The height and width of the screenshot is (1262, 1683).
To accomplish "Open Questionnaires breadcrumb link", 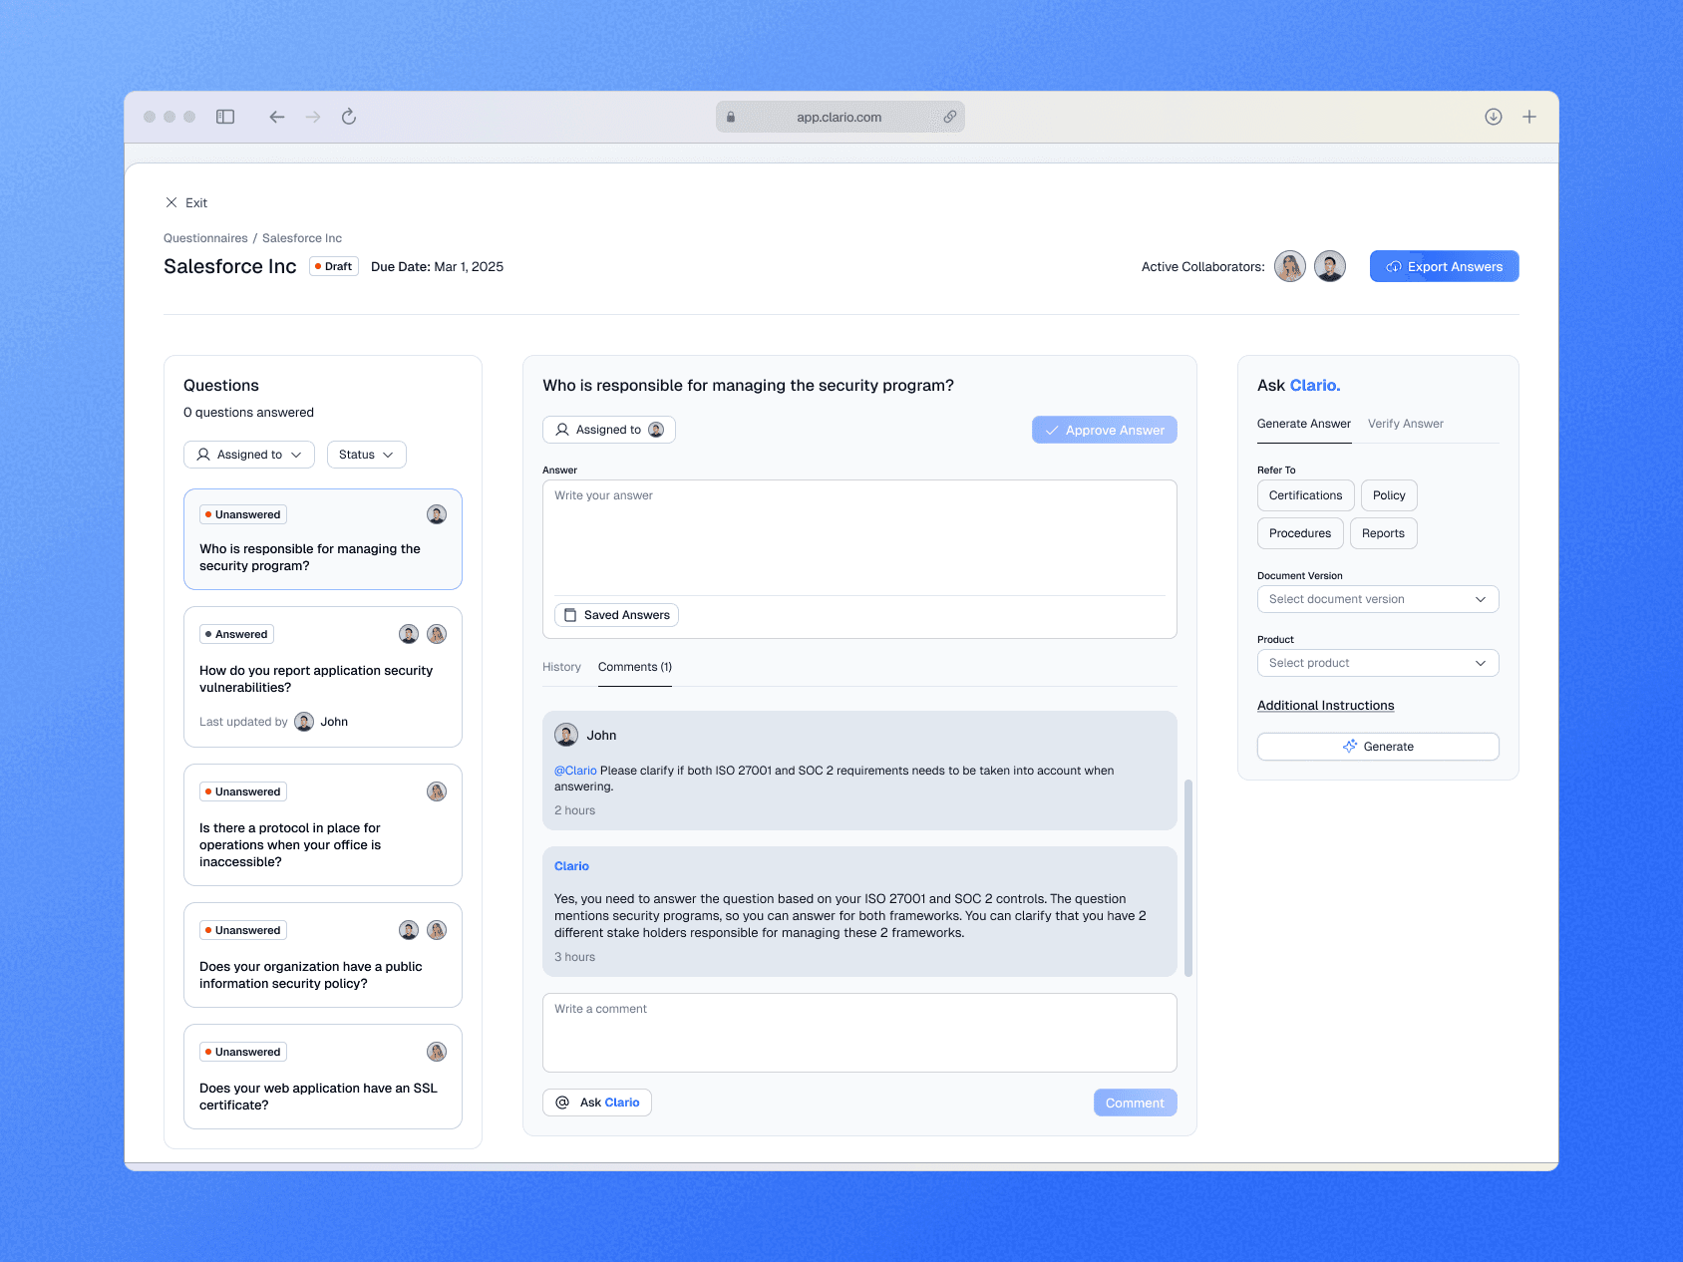I will (x=205, y=238).
